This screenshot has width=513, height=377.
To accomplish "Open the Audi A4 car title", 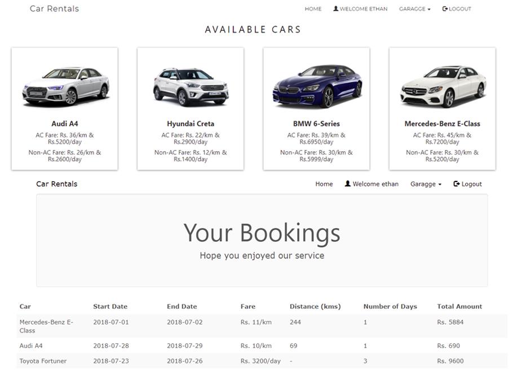I will [x=65, y=123].
